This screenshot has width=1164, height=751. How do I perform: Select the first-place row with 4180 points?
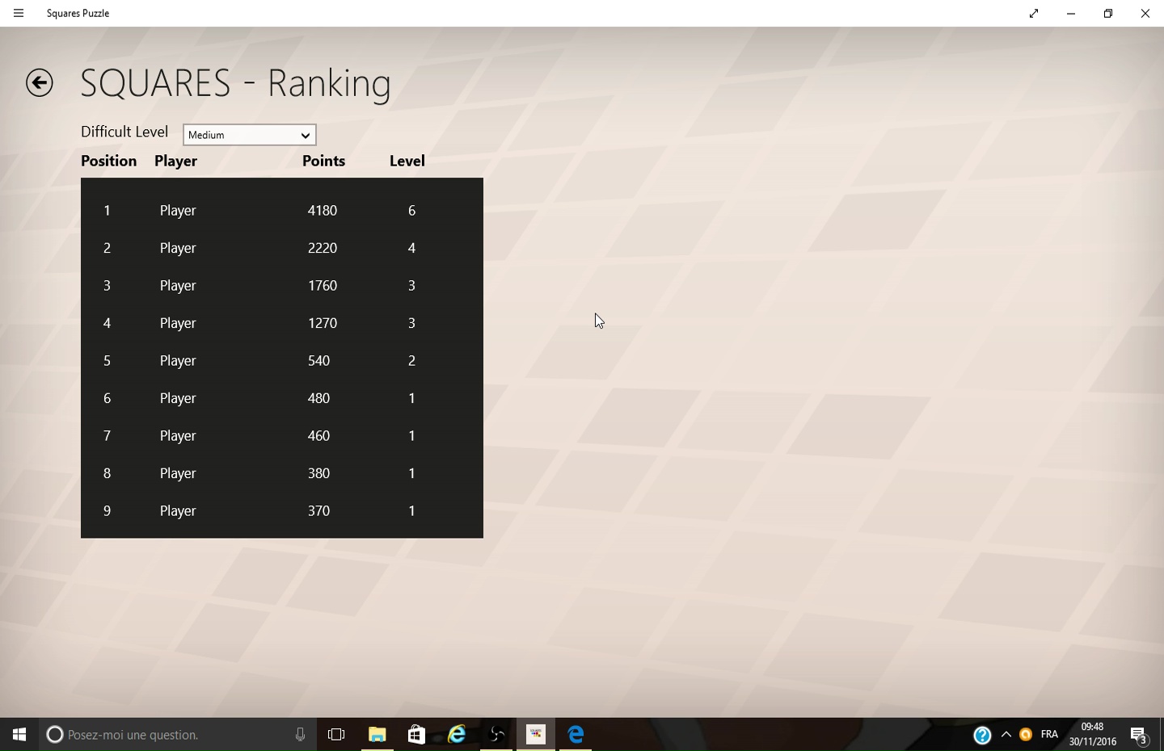tap(281, 211)
